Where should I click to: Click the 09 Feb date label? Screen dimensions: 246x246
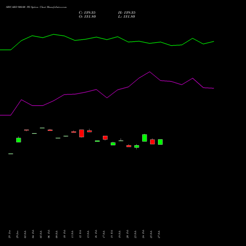(57, 234)
